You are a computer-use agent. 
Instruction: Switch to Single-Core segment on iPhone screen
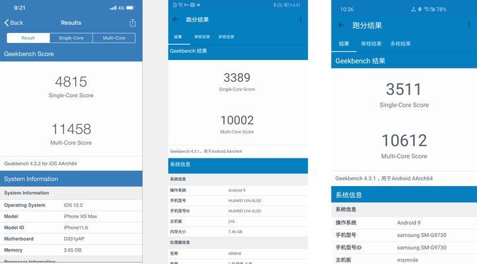71,38
